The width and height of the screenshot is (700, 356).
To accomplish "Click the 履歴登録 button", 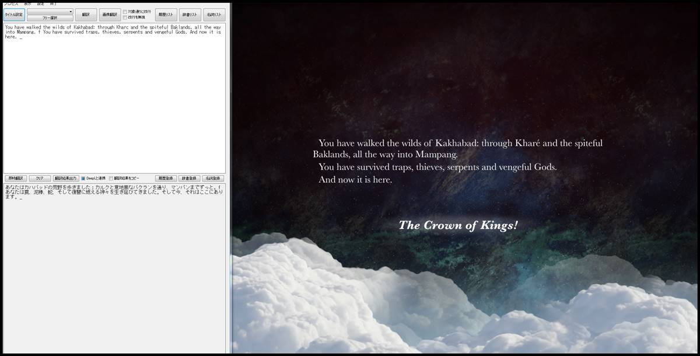I will tap(166, 178).
